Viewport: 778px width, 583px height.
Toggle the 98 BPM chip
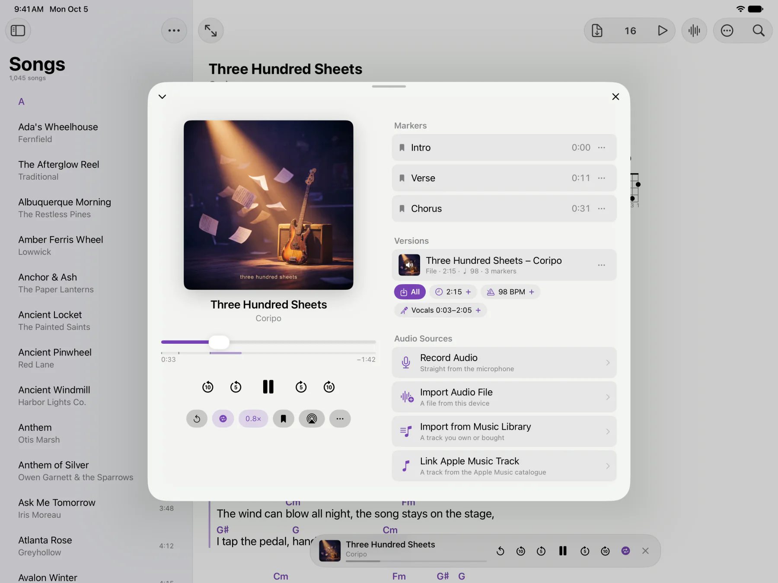[x=510, y=292]
